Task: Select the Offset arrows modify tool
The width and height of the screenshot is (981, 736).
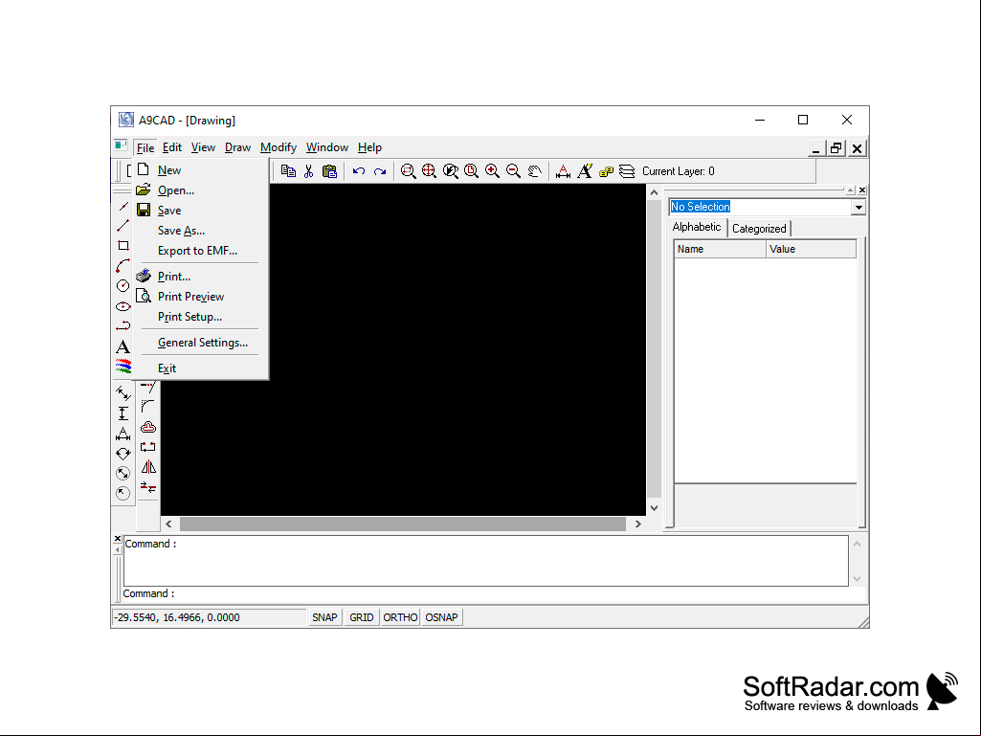Action: pos(148,487)
